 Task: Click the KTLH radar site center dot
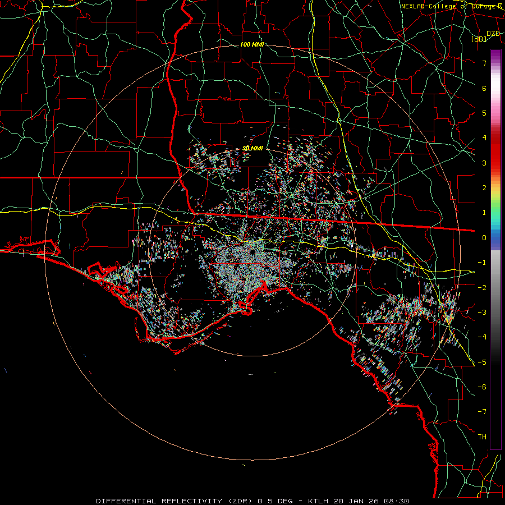[x=252, y=251]
